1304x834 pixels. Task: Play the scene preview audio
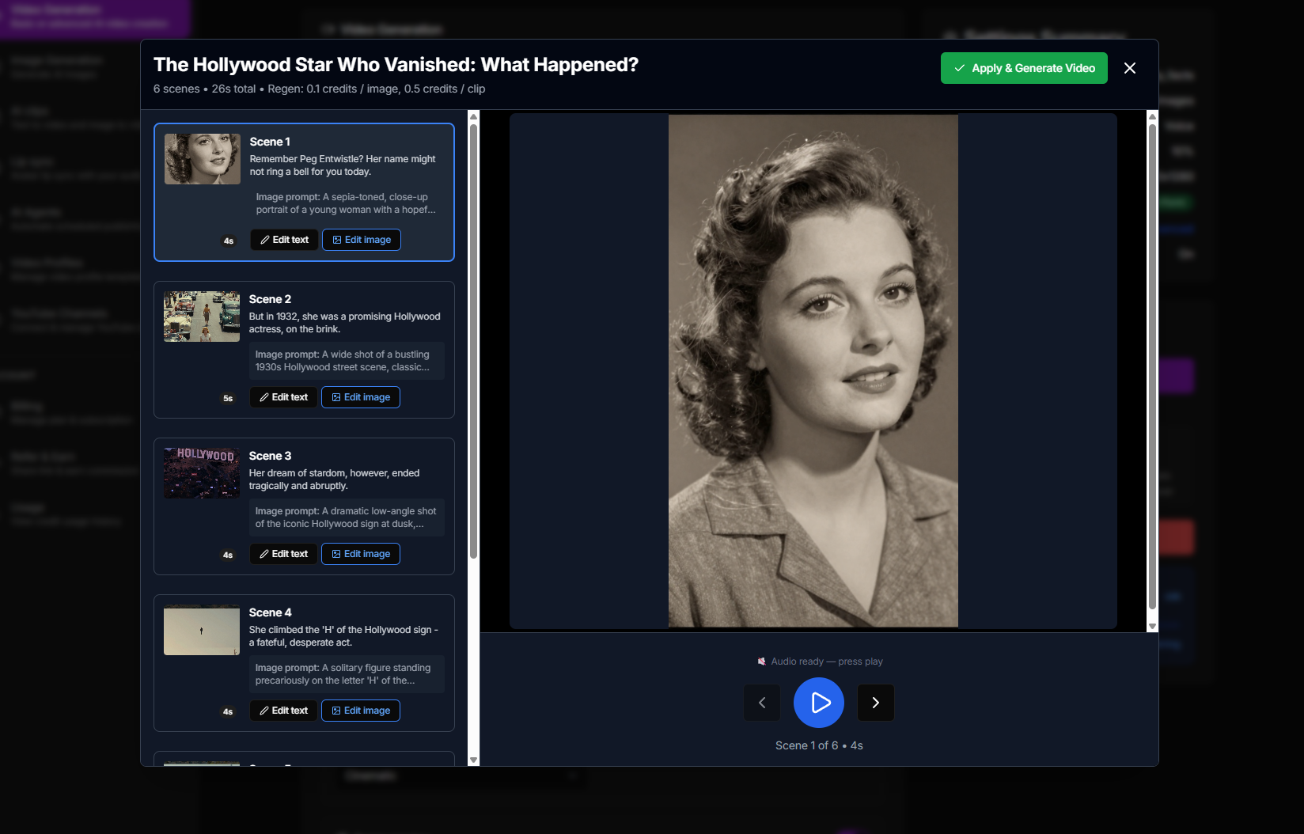[x=819, y=703]
